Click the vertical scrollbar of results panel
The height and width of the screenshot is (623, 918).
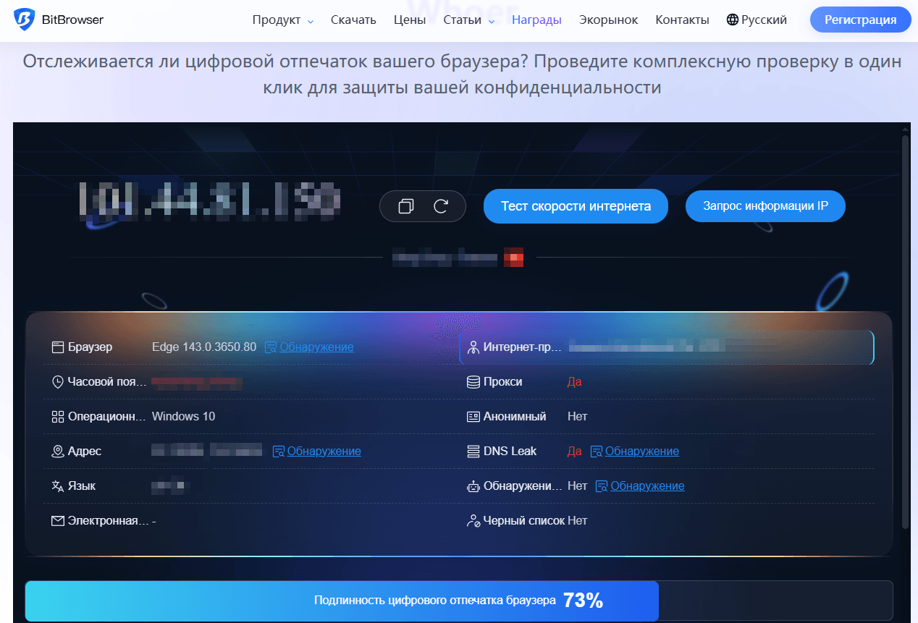905,326
